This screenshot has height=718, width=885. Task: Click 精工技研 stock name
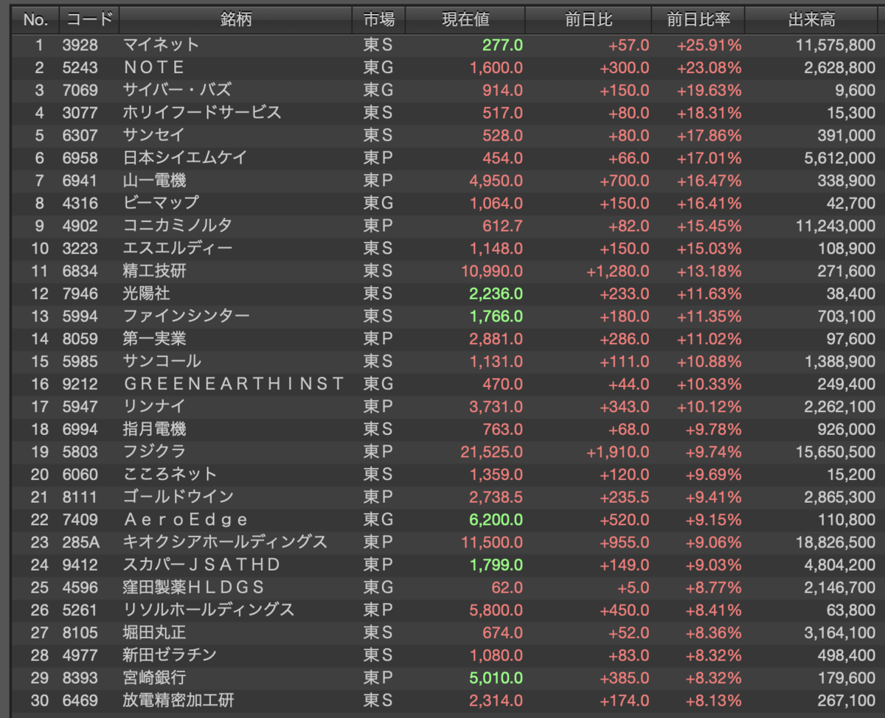click(154, 271)
